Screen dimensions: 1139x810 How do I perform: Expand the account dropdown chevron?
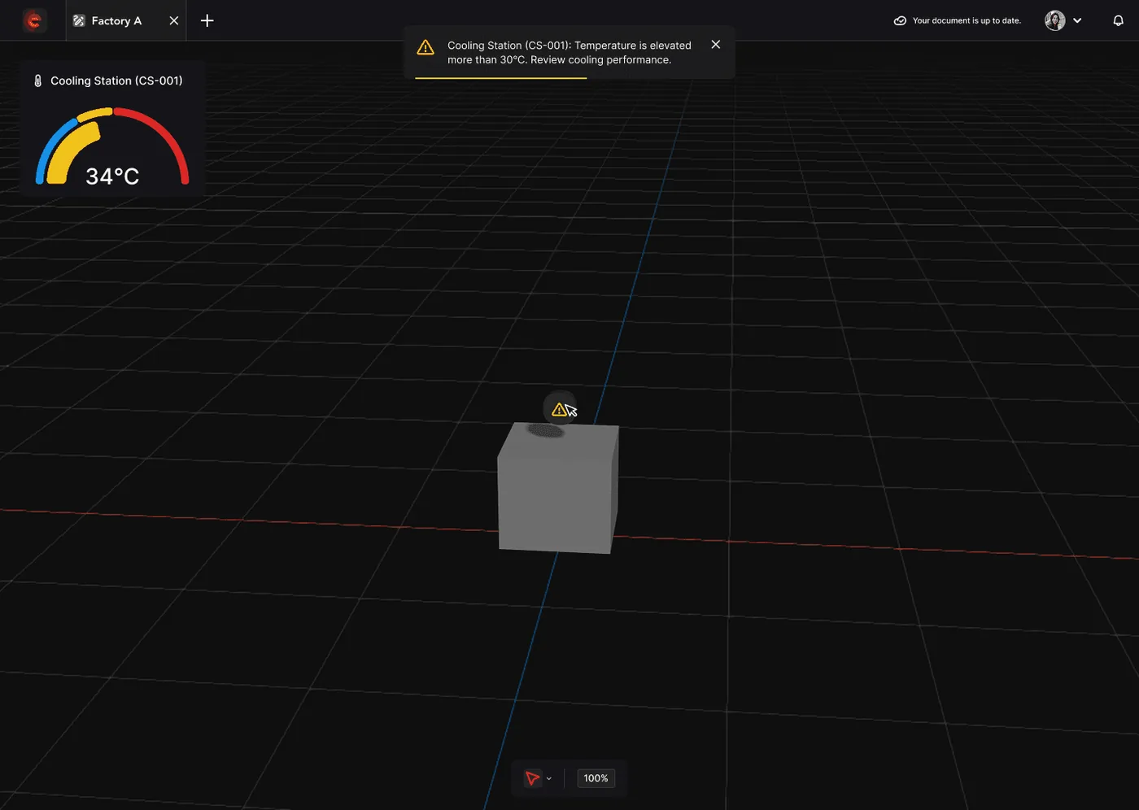(1077, 21)
